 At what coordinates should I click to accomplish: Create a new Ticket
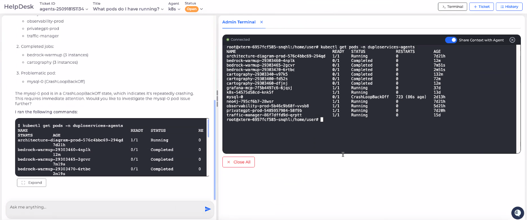482,6
